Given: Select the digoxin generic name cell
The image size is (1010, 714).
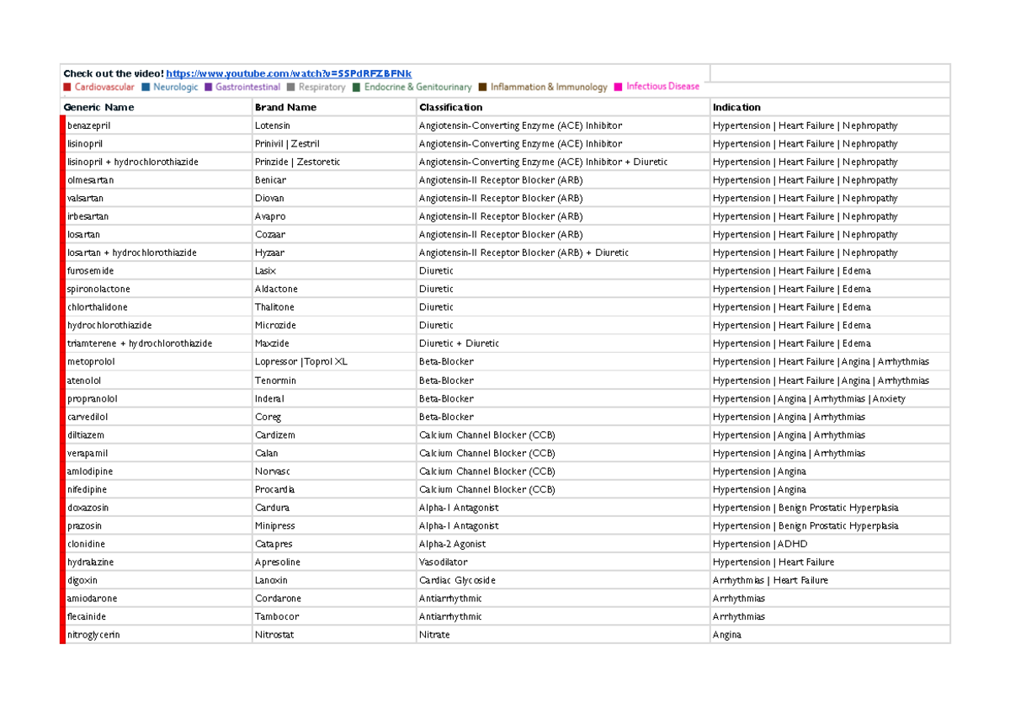Looking at the screenshot, I should tap(81, 580).
